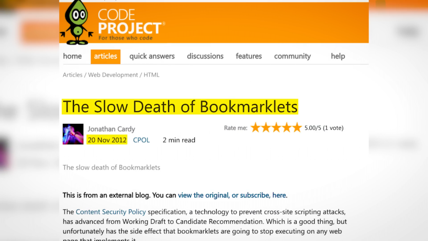Click the CodeProject green mascot logo
This screenshot has width=428, height=241.
tap(76, 22)
